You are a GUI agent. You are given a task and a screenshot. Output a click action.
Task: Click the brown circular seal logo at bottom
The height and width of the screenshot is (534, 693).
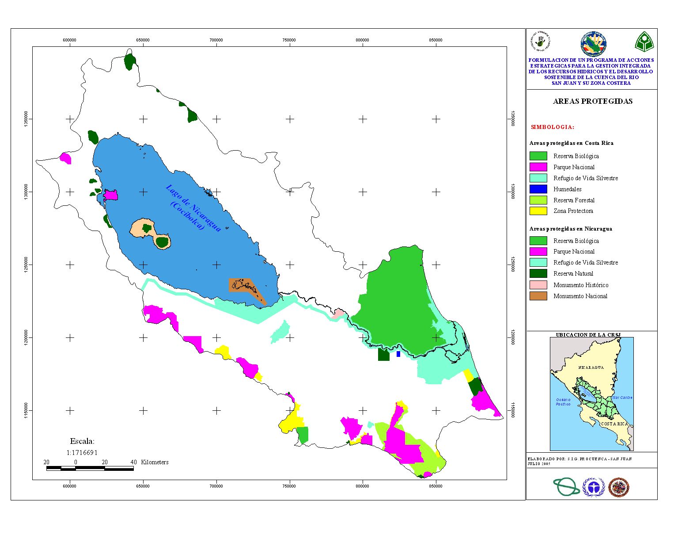[x=618, y=488]
